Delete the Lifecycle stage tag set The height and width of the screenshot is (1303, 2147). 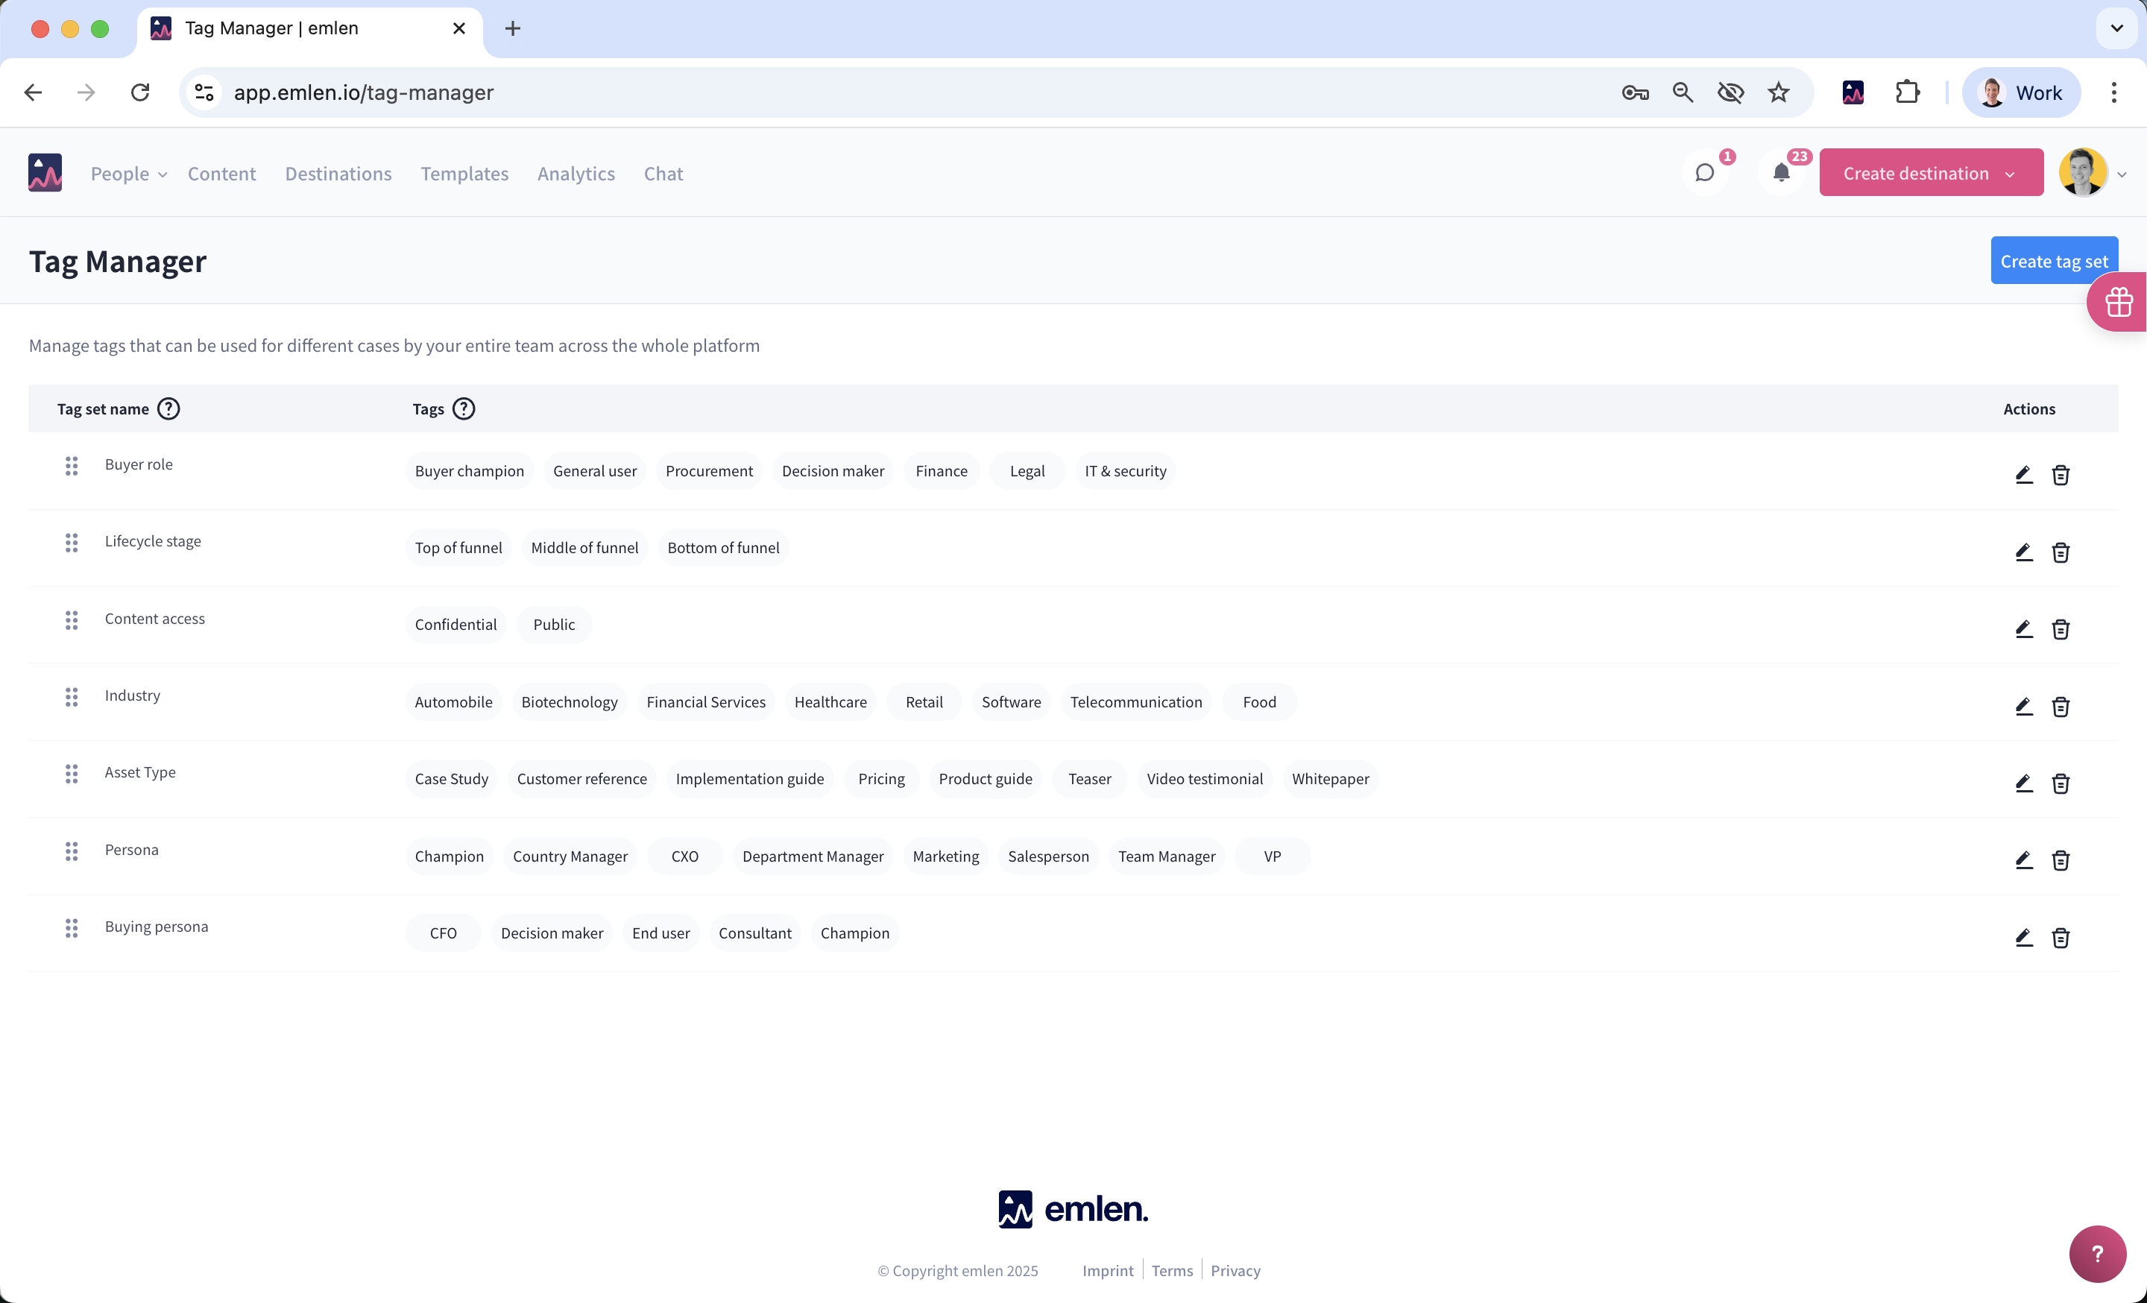pos(2060,552)
